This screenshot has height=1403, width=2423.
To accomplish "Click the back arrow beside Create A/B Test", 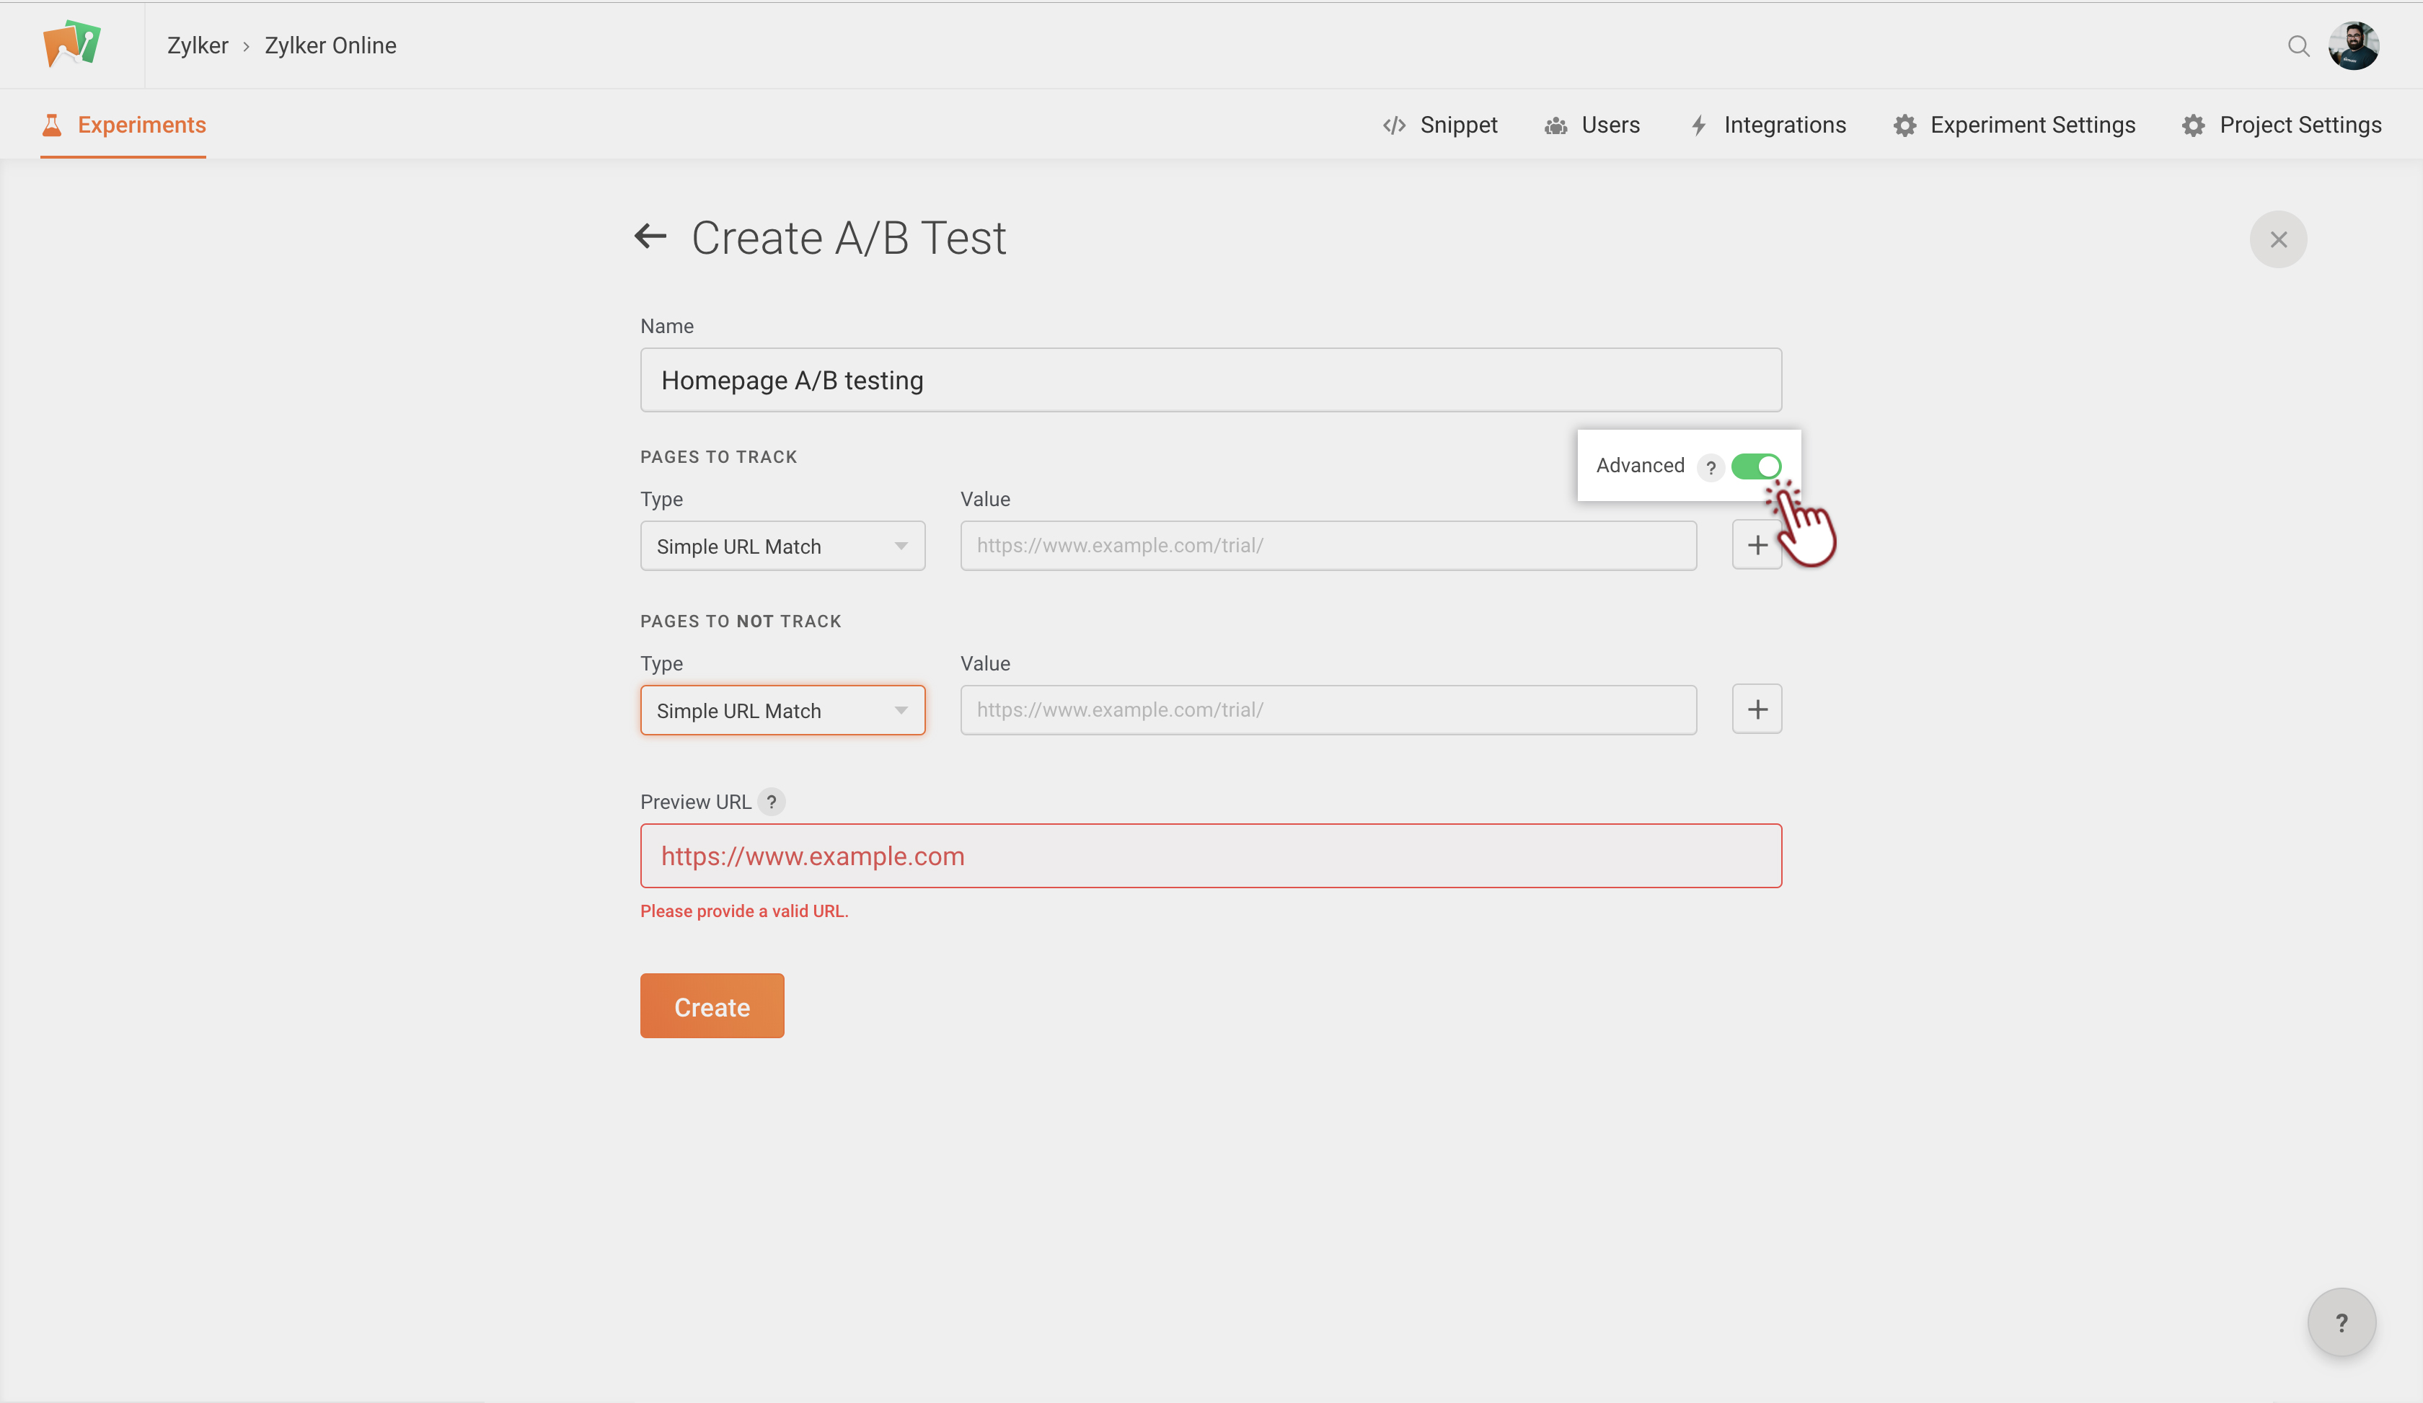I will click(x=651, y=236).
